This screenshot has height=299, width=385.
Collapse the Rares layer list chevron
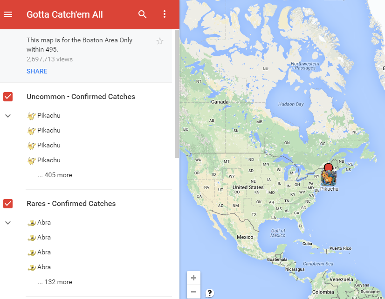point(8,223)
